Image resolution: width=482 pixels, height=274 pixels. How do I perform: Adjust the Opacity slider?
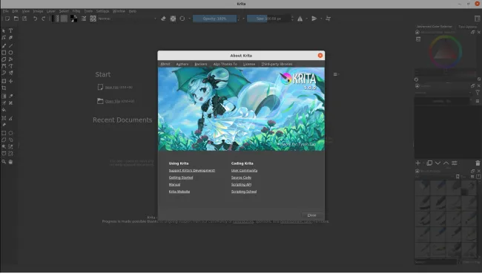pyautogui.click(x=214, y=19)
